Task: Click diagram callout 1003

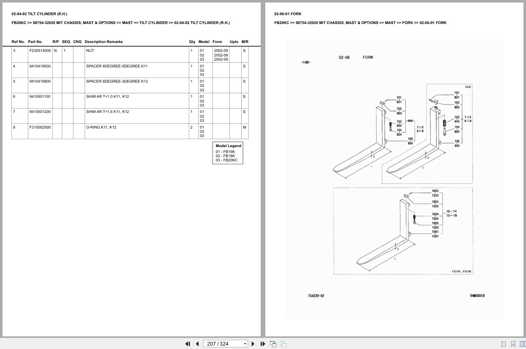Action: (435, 191)
